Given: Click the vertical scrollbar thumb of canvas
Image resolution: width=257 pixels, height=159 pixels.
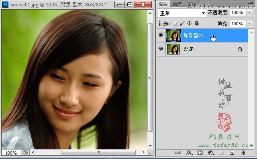Looking at the screenshot, I should [x=150, y=77].
